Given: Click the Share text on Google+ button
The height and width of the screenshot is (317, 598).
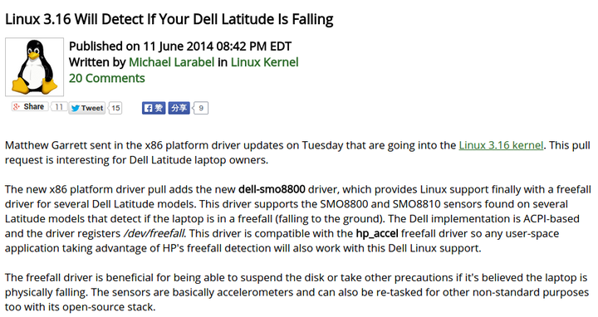Looking at the screenshot, I should click(33, 107).
